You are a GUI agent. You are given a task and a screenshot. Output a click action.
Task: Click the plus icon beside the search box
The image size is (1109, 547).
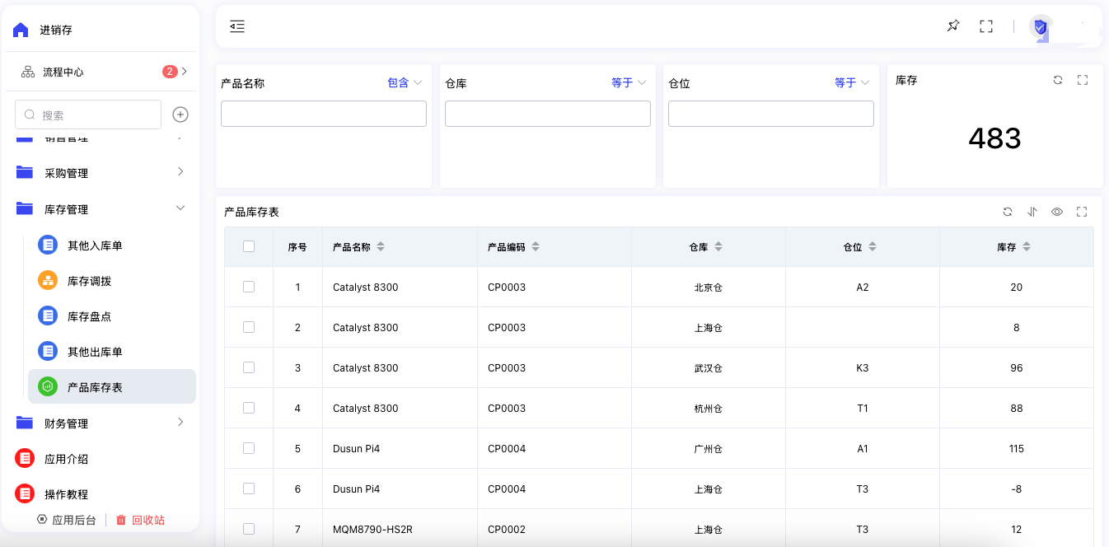(x=180, y=115)
